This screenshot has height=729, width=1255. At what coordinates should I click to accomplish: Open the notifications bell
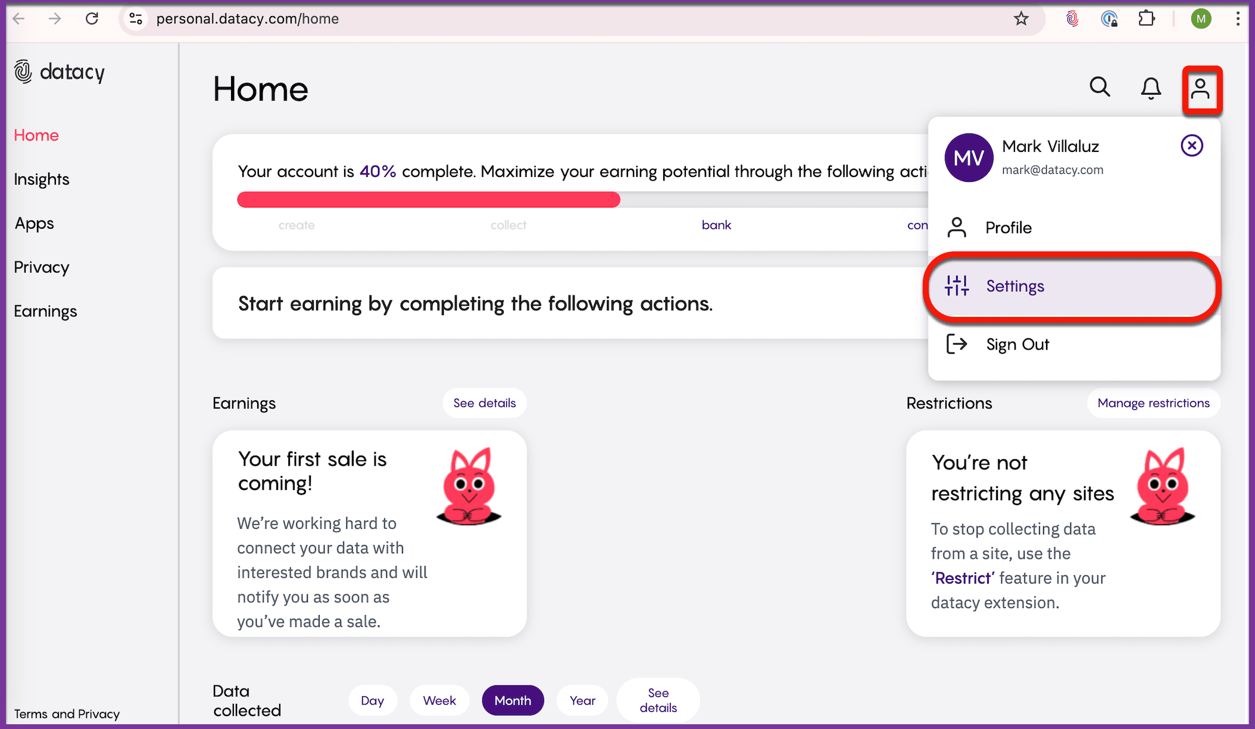pyautogui.click(x=1150, y=88)
